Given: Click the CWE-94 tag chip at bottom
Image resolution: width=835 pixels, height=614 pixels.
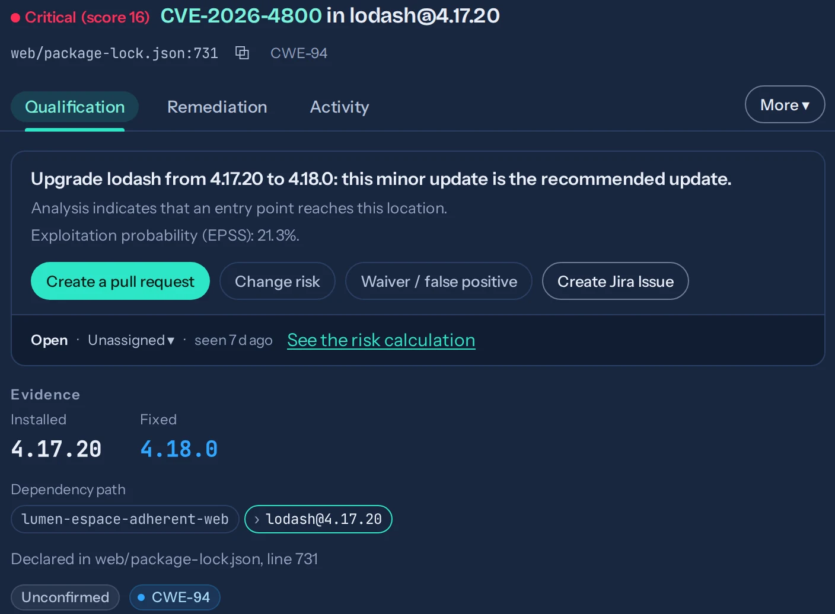Looking at the screenshot, I should [175, 597].
